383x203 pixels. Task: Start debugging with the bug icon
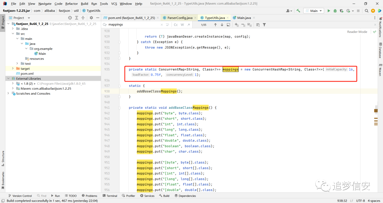click(335, 11)
